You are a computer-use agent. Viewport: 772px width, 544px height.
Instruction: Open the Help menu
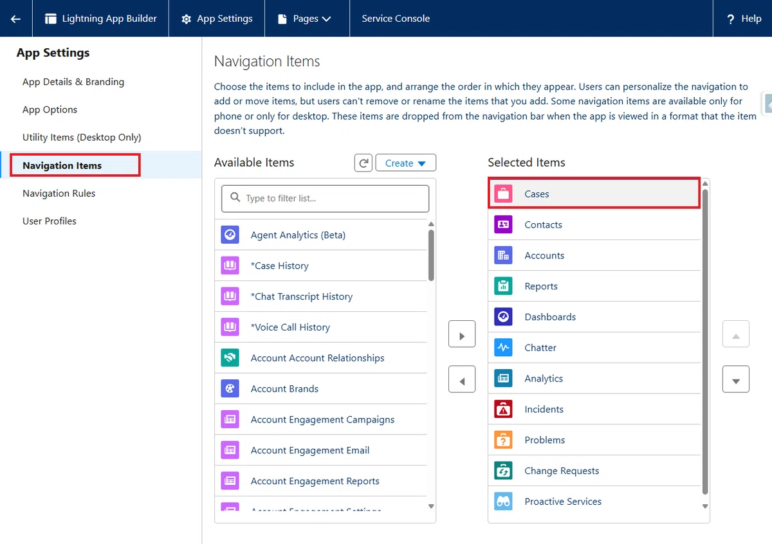(x=743, y=19)
